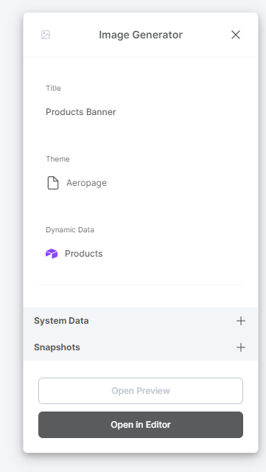Click the Dynamic Data field label
Screen dimensions: 266x472
click(x=70, y=229)
